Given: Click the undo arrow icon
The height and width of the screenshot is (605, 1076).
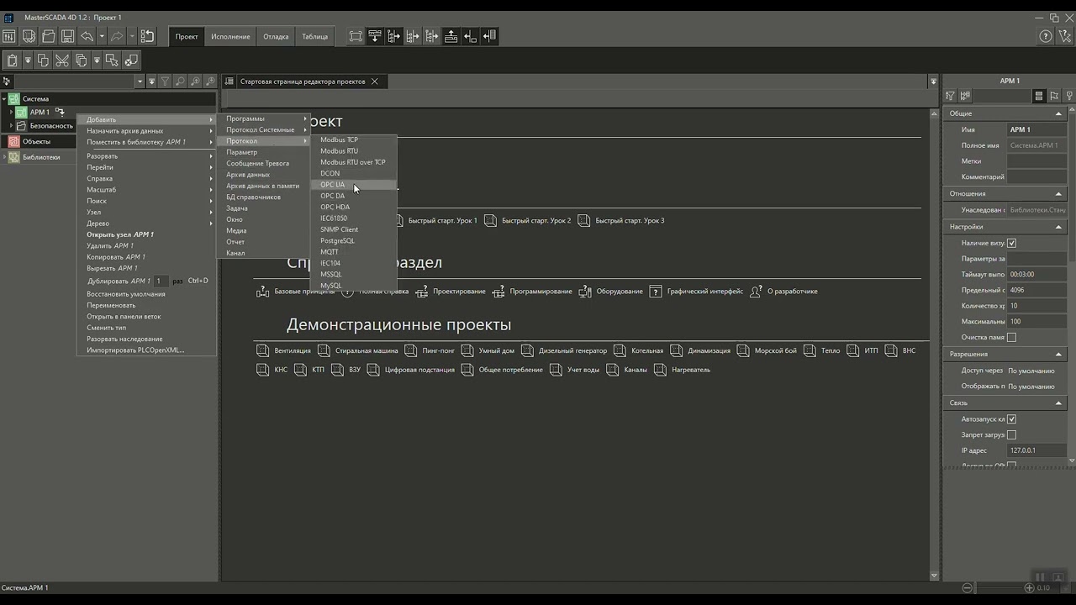Looking at the screenshot, I should [x=87, y=36].
